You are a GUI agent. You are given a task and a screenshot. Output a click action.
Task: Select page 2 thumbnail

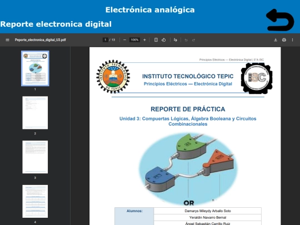[x=35, y=113]
